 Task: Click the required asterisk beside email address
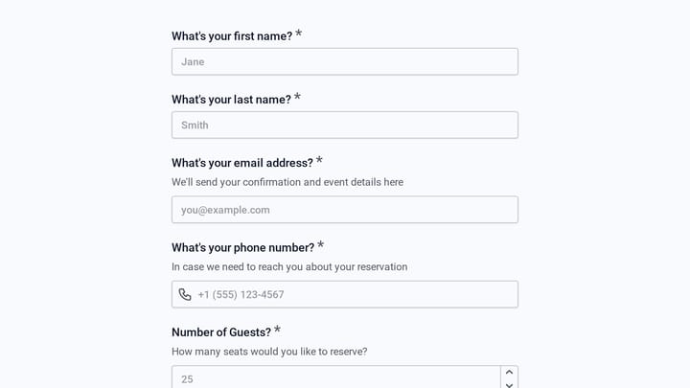point(319,160)
